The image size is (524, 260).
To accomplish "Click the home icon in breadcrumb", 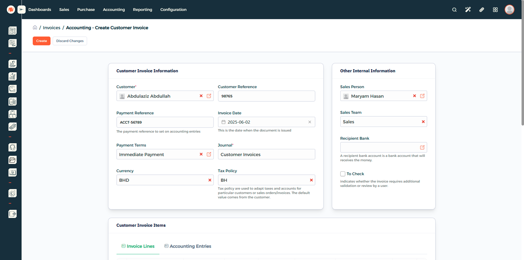I will [35, 28].
